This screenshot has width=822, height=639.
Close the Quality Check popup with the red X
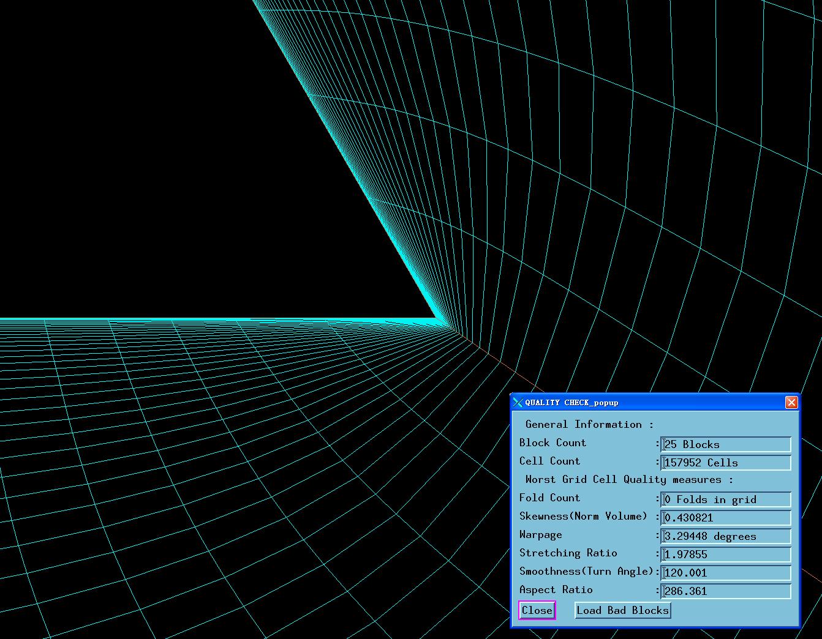pyautogui.click(x=791, y=402)
